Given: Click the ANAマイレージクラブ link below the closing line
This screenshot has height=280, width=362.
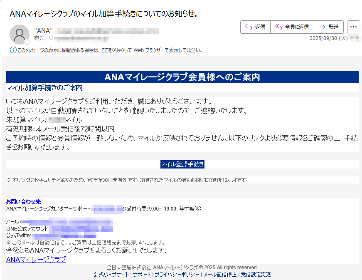Looking at the screenshot, I should point(36,260).
